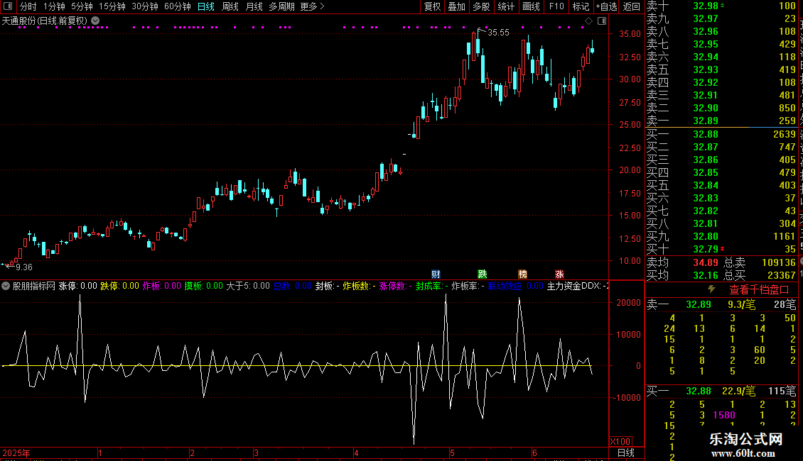Switch to the 60分钟 period

(177, 6)
